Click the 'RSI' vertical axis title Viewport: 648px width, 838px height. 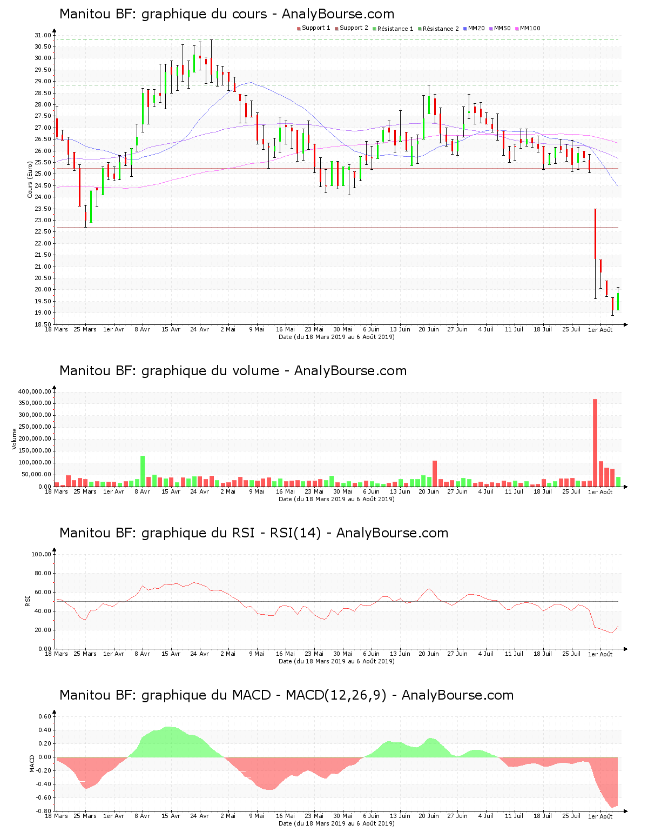(x=28, y=601)
